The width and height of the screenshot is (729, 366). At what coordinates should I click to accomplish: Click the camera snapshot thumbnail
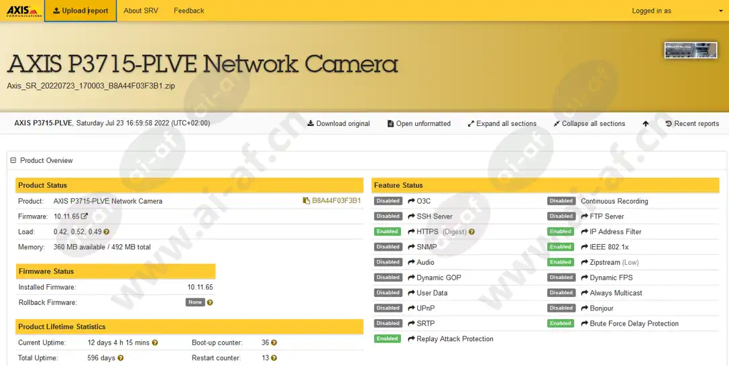(690, 50)
